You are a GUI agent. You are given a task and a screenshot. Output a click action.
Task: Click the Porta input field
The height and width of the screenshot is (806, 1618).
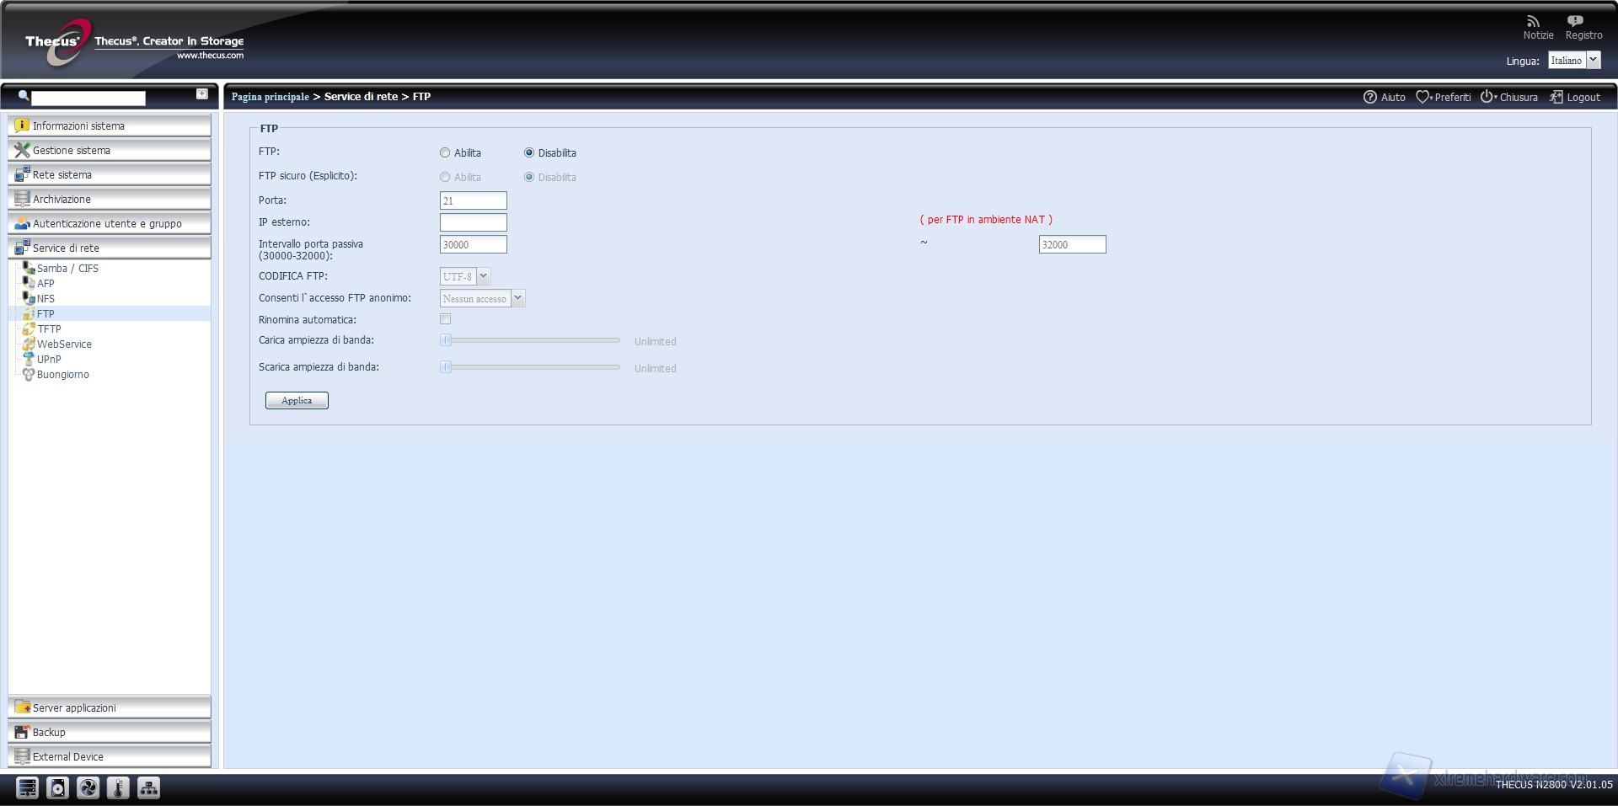click(473, 200)
